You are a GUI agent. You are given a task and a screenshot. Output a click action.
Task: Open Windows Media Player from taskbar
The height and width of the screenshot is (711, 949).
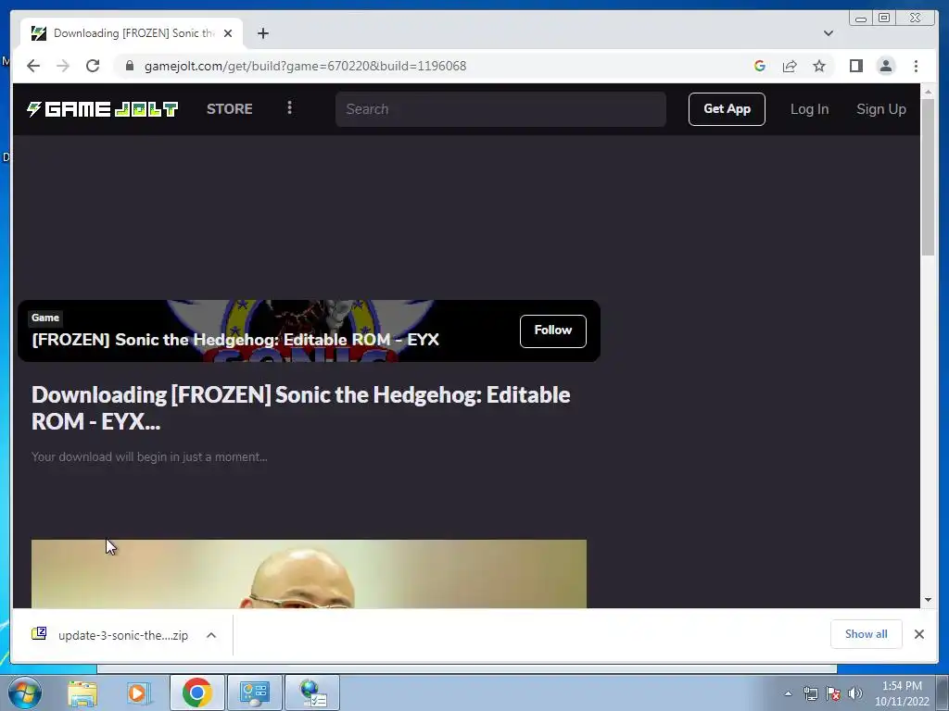139,692
